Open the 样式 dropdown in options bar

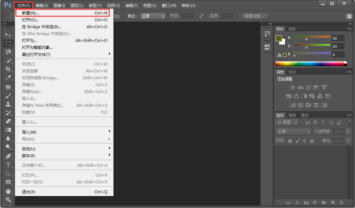tap(153, 16)
